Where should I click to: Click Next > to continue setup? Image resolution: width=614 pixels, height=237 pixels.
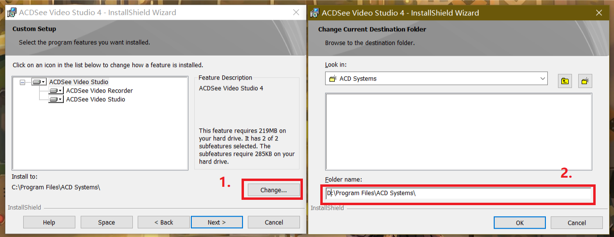(x=217, y=223)
